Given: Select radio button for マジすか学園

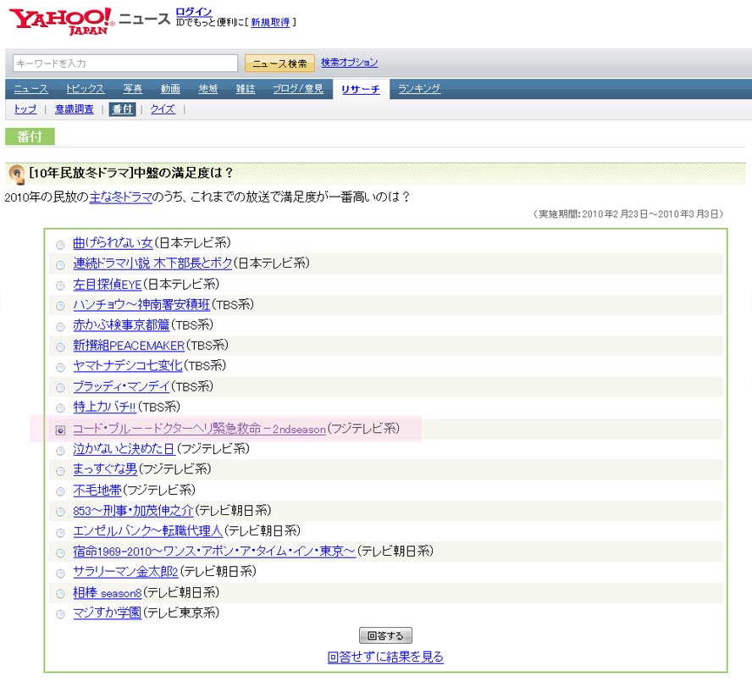Looking at the screenshot, I should pyautogui.click(x=60, y=614).
